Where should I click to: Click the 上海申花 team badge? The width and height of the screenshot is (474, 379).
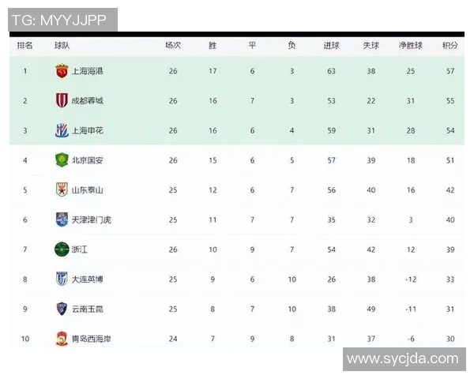pos(62,130)
